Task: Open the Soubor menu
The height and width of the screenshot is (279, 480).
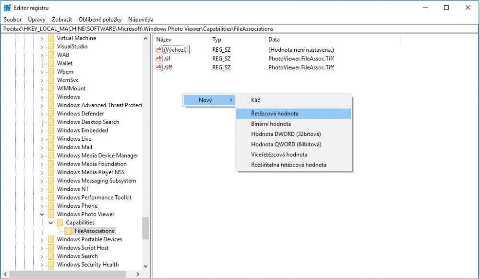Action: pyautogui.click(x=12, y=20)
